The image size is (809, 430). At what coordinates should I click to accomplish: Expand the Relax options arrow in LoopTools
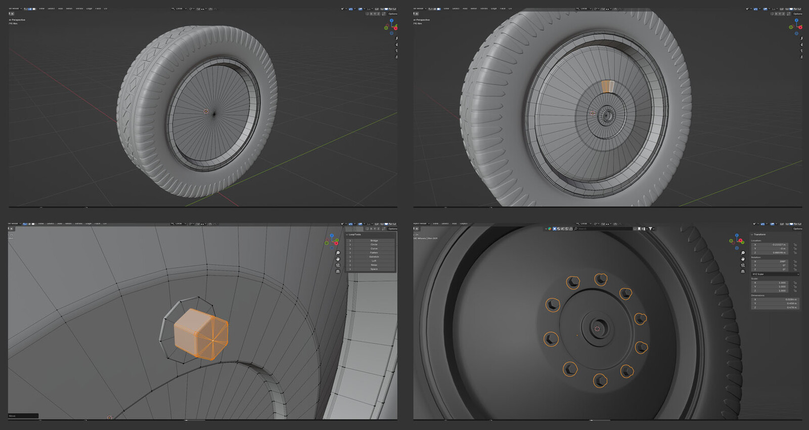[x=350, y=265]
